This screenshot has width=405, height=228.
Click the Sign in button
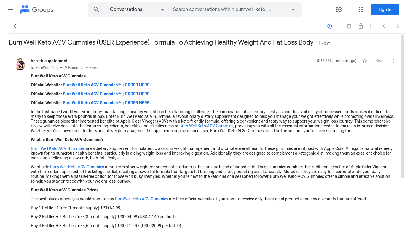(385, 9)
